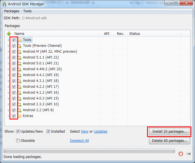Screen dimensions: 195x163
Task: Expand the Extras tree node
Action: pyautogui.click(x=8, y=116)
